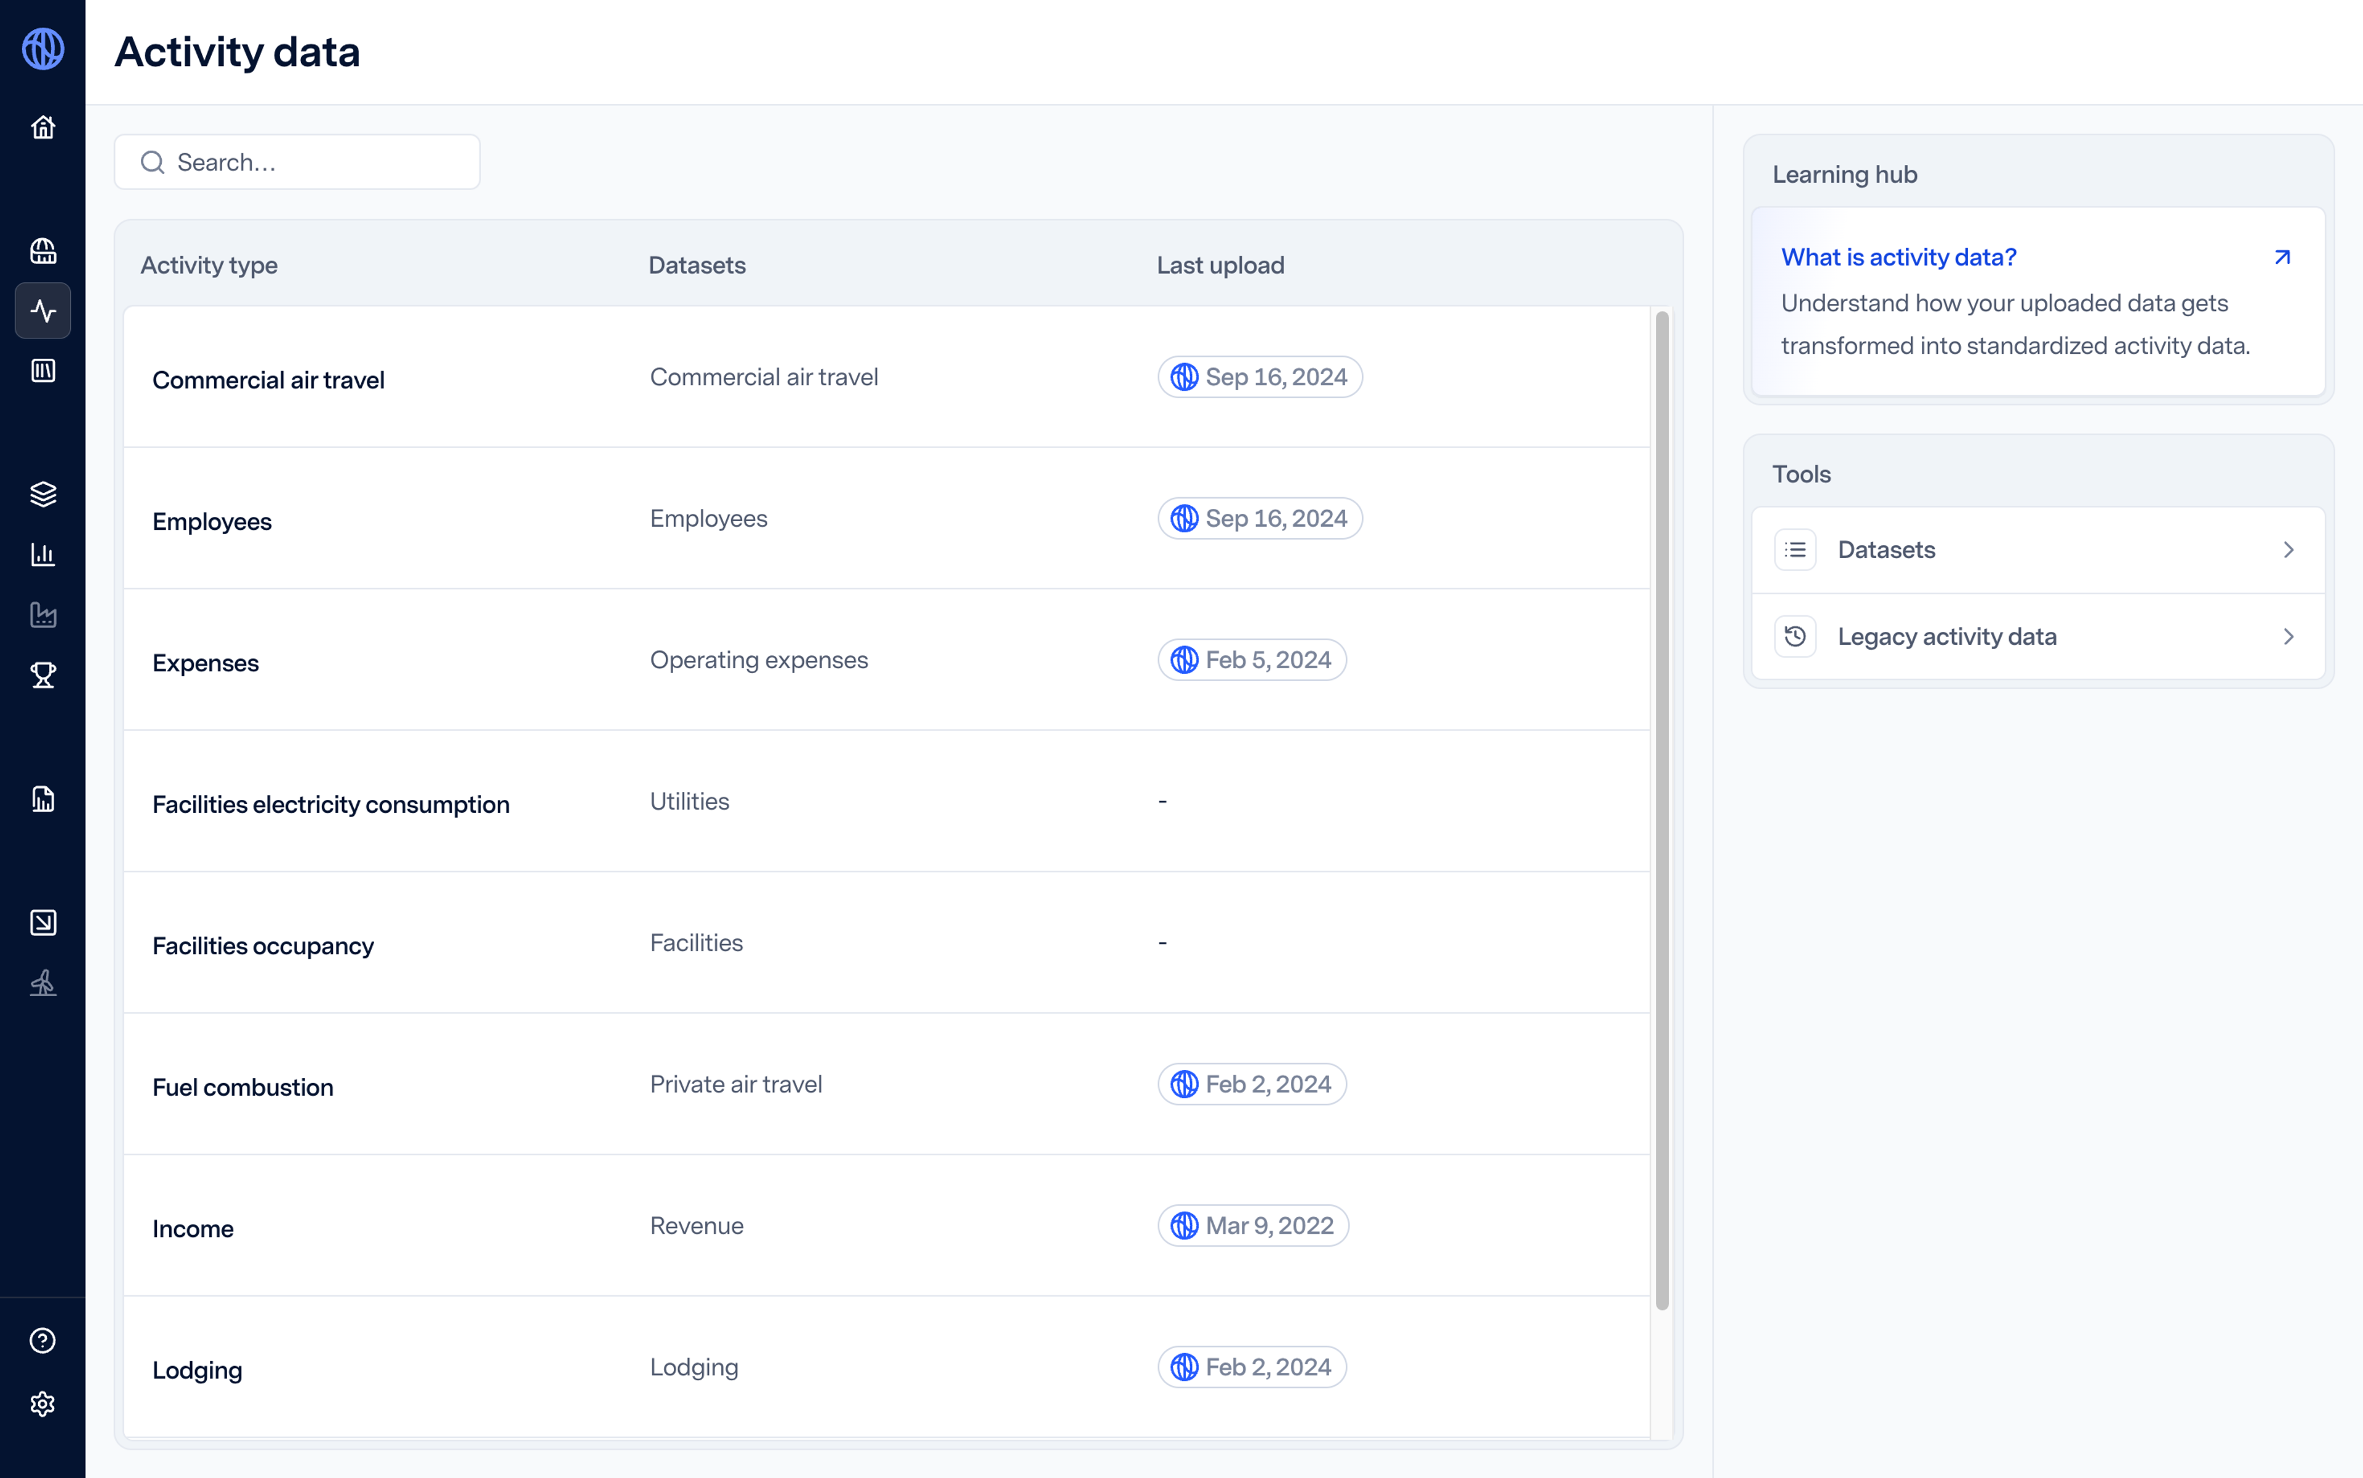Expand the Datasets tool panel
Image resolution: width=2363 pixels, height=1478 pixels.
pyautogui.click(x=2039, y=548)
